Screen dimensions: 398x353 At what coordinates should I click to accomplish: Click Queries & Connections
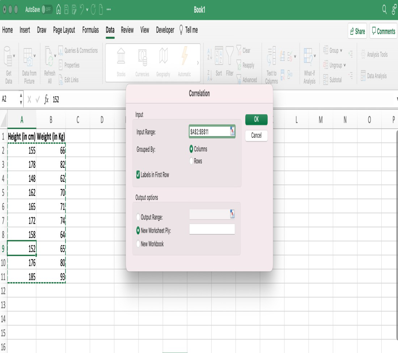(78, 51)
